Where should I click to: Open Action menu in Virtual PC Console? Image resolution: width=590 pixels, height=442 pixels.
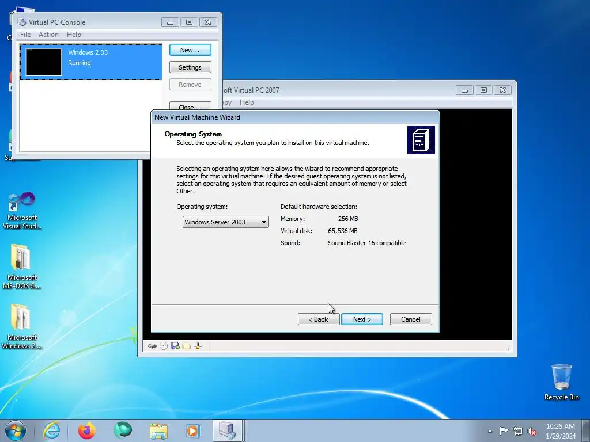coord(48,35)
